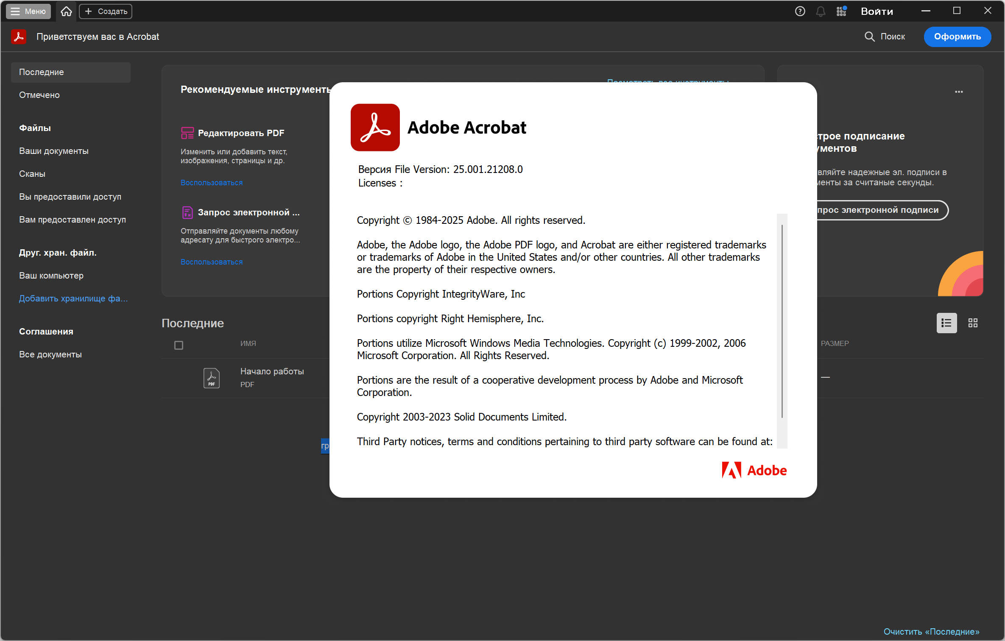Click the Request e-signature tool icon

tap(187, 212)
